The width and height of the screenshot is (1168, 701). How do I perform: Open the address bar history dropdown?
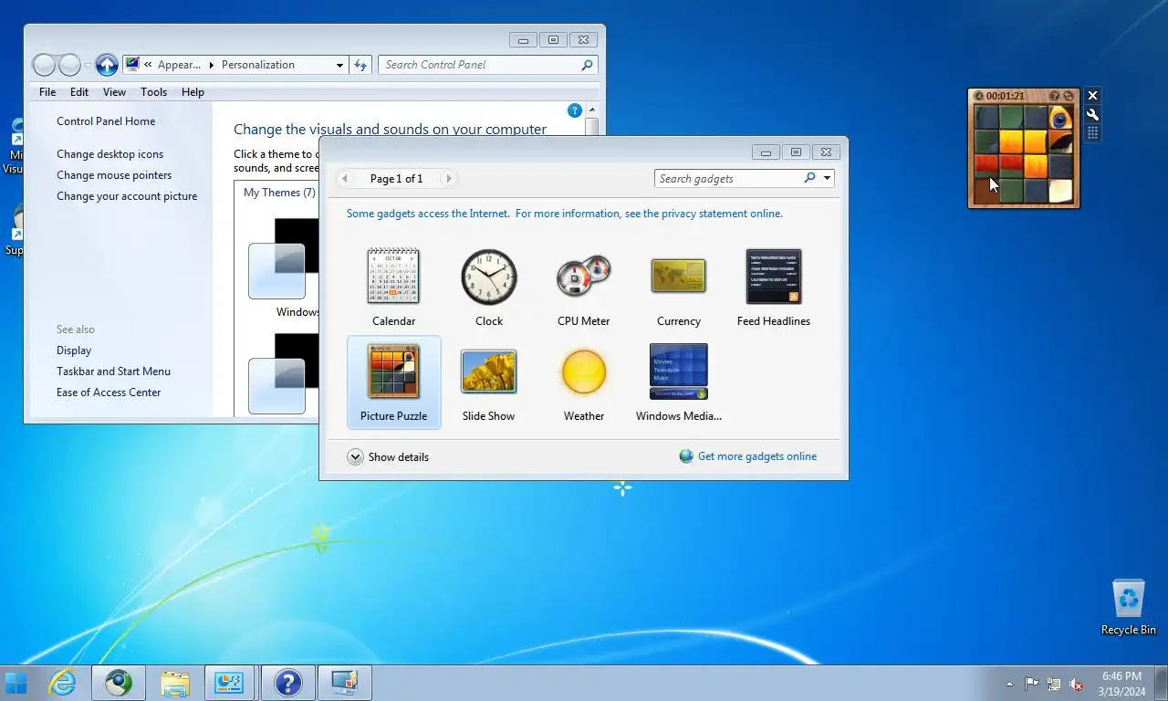click(339, 65)
